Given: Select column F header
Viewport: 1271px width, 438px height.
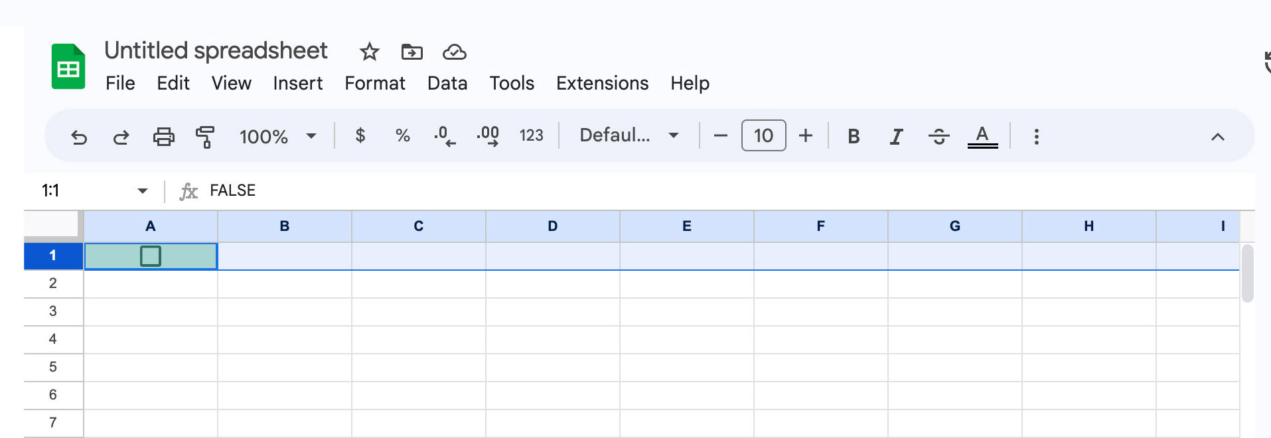Looking at the screenshot, I should tap(821, 226).
